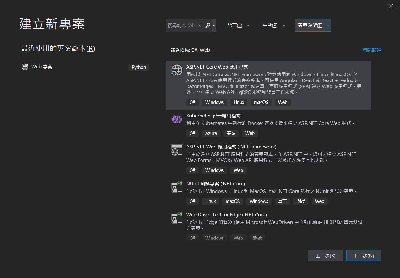The width and height of the screenshot is (400, 278).
Task: Open the 平台(P) platform filter dropdown
Action: pos(274,25)
